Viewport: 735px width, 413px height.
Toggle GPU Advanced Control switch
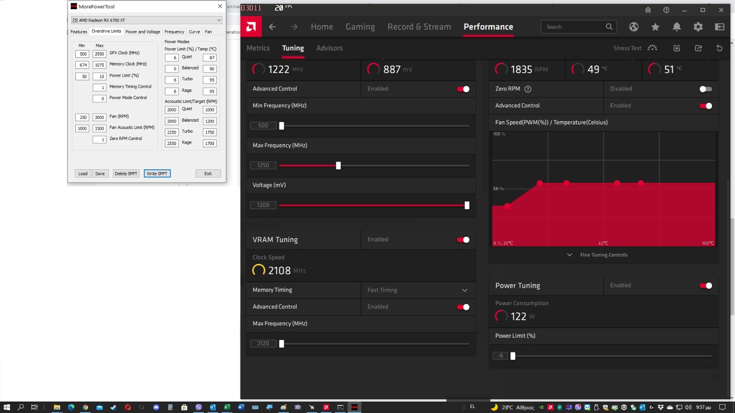tap(463, 89)
